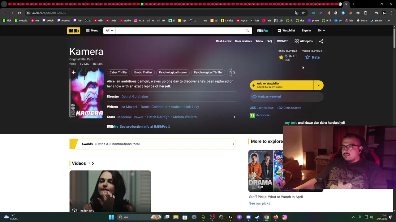
Task: Click the share icon
Action: [321, 41]
